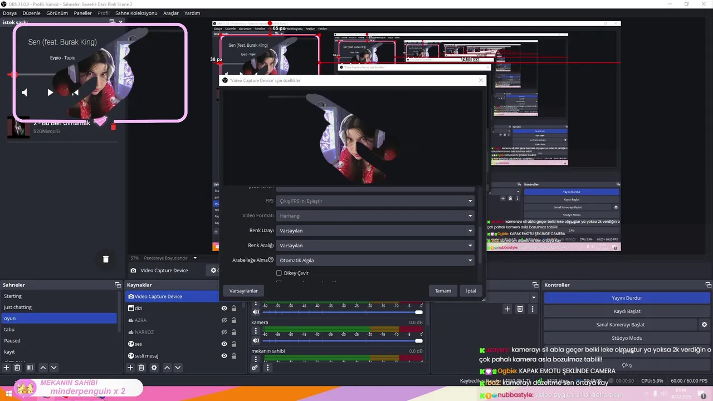The image size is (713, 401).
Task: Add a new source with the plus icon in Kaynaklar
Action: [130, 368]
